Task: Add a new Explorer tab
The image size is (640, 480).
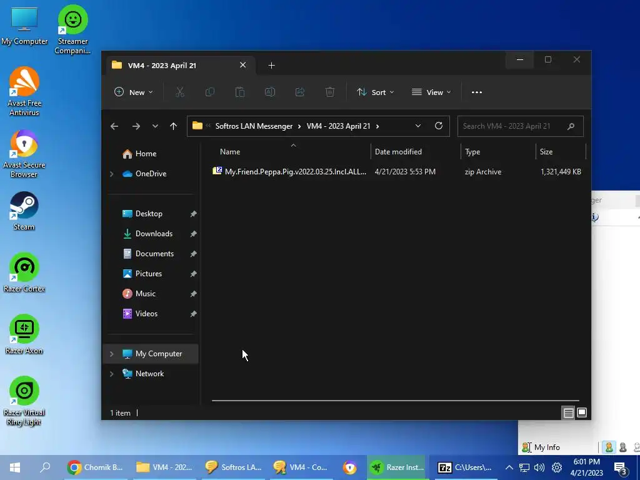Action: pyautogui.click(x=271, y=65)
